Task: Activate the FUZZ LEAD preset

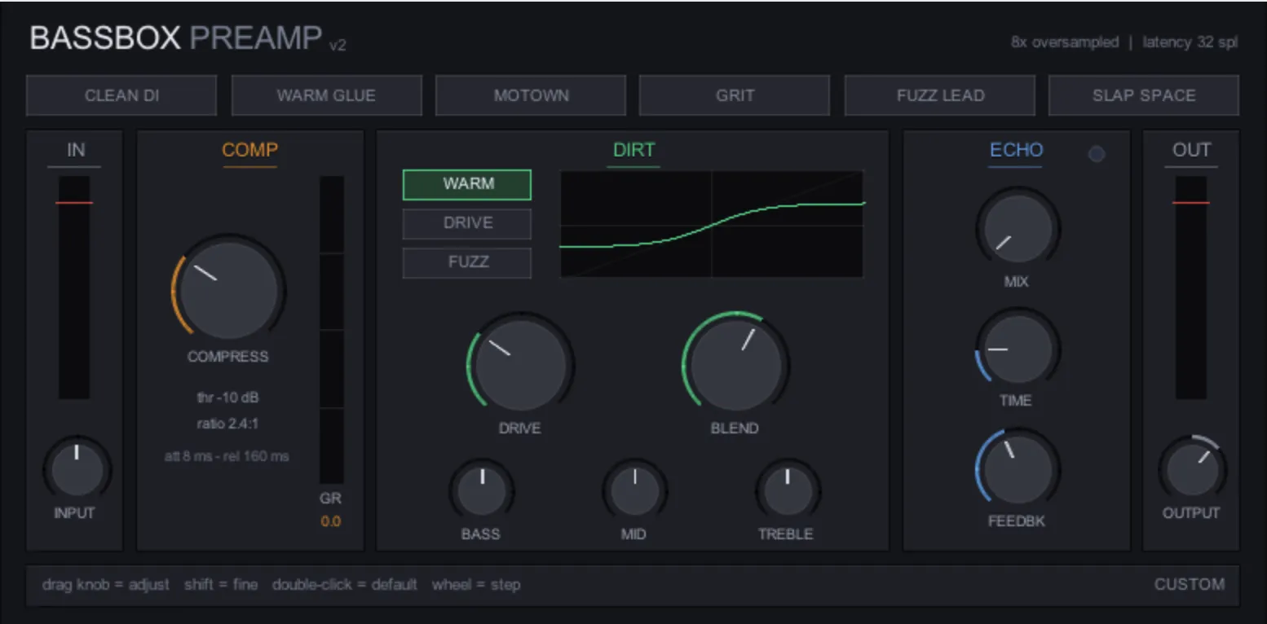Action: coord(940,95)
